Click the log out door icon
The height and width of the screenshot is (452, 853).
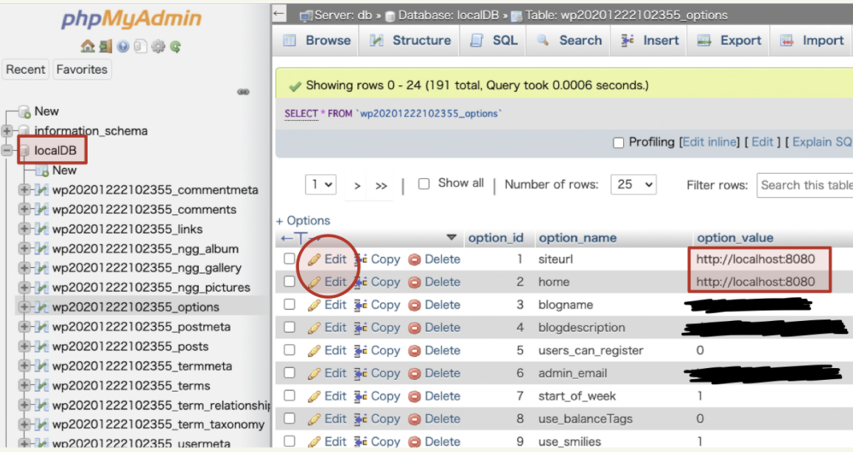coord(105,47)
